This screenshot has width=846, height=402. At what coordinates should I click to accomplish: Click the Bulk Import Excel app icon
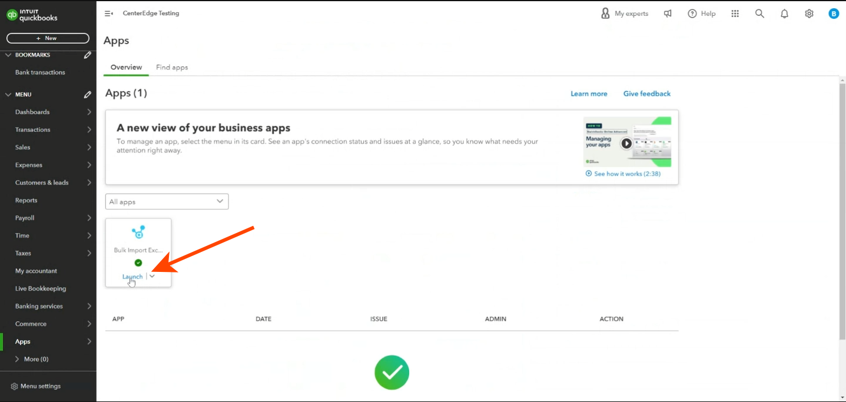pyautogui.click(x=138, y=232)
